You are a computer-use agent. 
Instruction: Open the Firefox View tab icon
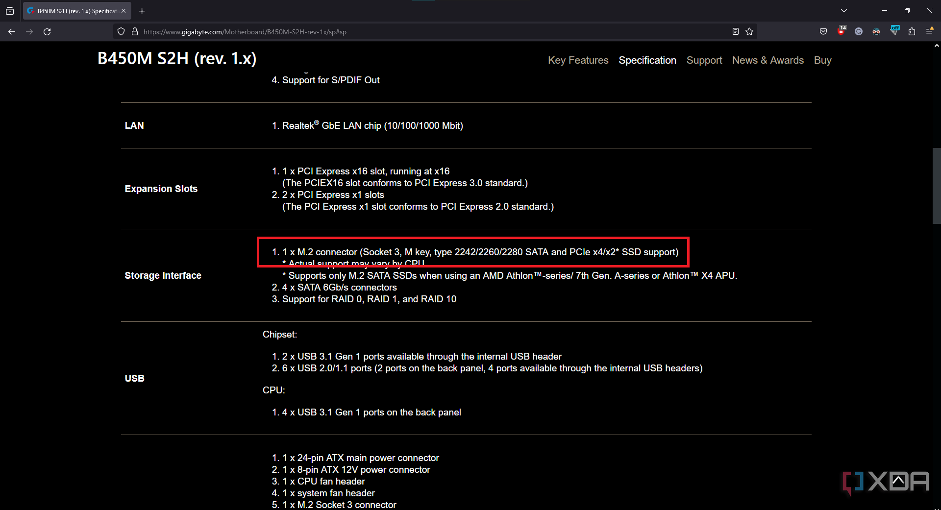click(x=10, y=11)
